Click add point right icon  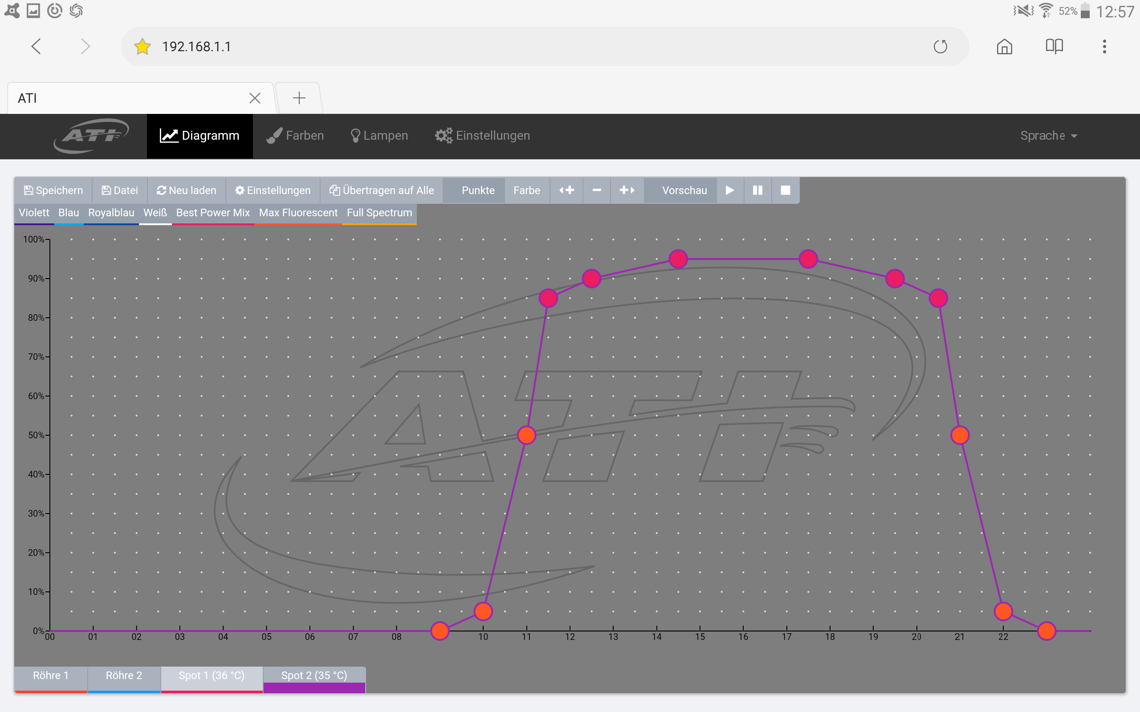click(x=627, y=190)
